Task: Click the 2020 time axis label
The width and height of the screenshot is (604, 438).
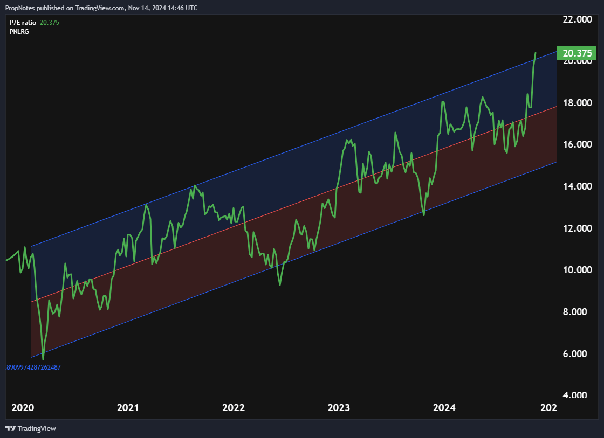Action: tap(23, 408)
